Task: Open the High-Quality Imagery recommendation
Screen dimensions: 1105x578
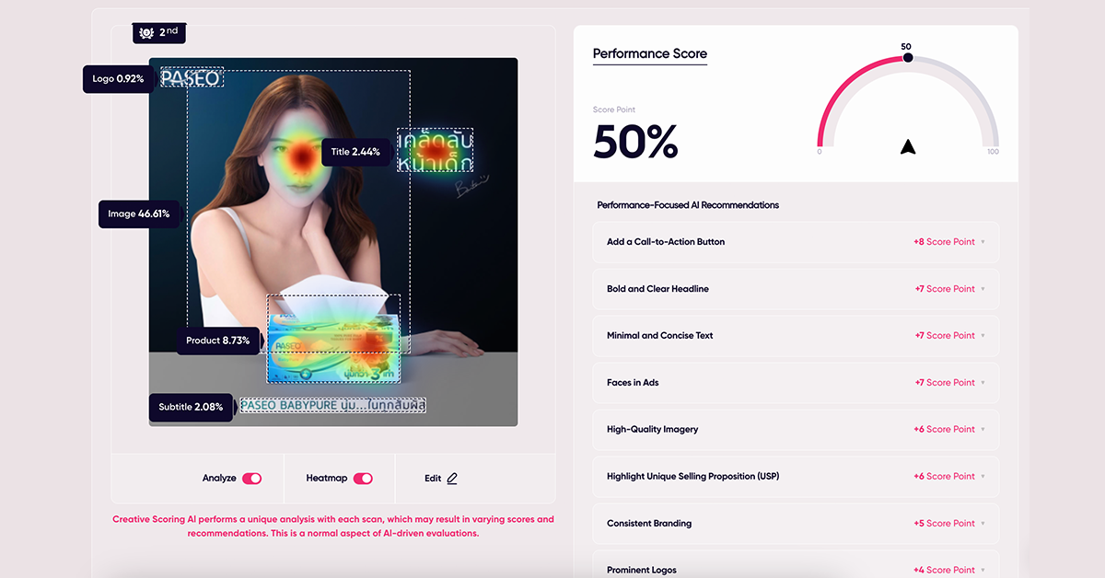Action: tap(796, 430)
